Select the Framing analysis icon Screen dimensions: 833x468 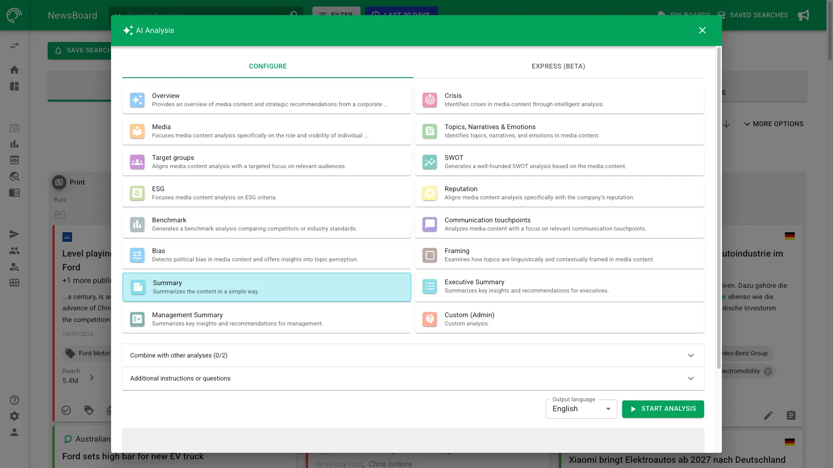(430, 255)
